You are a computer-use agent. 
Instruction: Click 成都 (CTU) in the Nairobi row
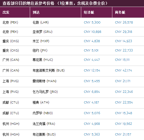(11, 113)
